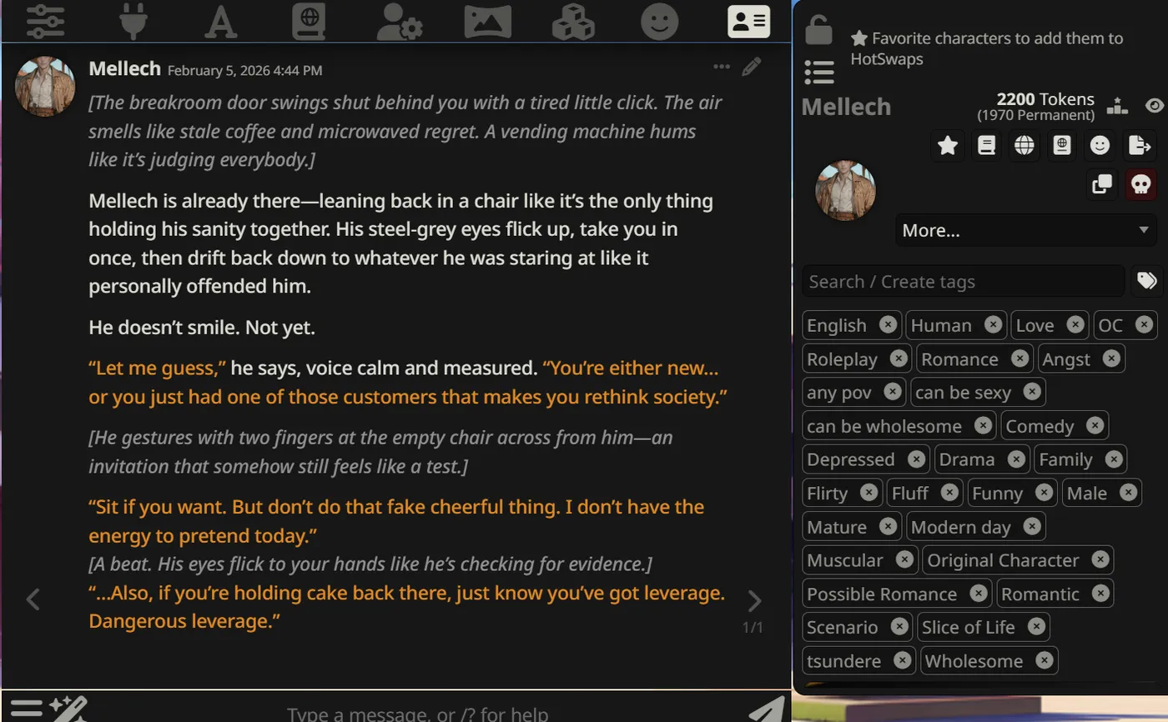Expand the More... dropdown
The height and width of the screenshot is (722, 1168).
(1026, 230)
